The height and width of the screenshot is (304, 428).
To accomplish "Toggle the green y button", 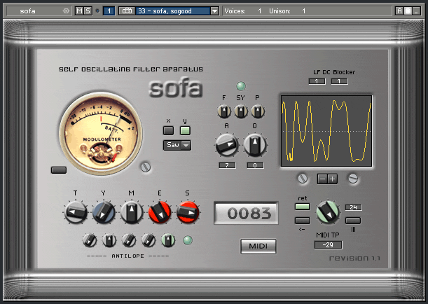I will [x=185, y=130].
